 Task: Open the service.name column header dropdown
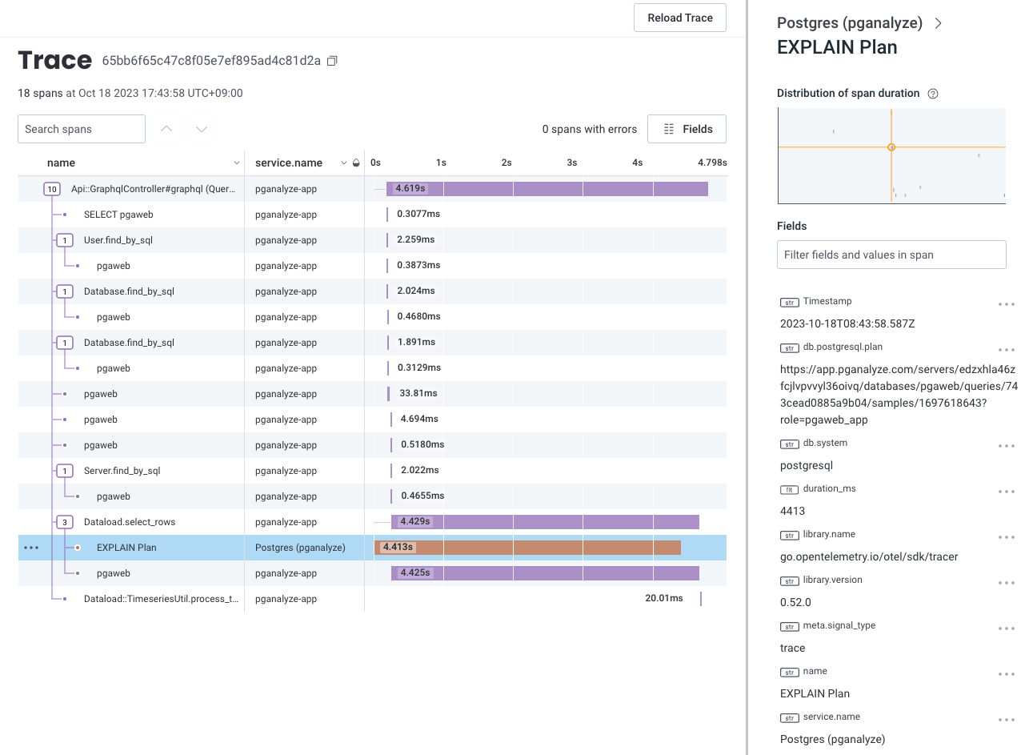coord(344,163)
